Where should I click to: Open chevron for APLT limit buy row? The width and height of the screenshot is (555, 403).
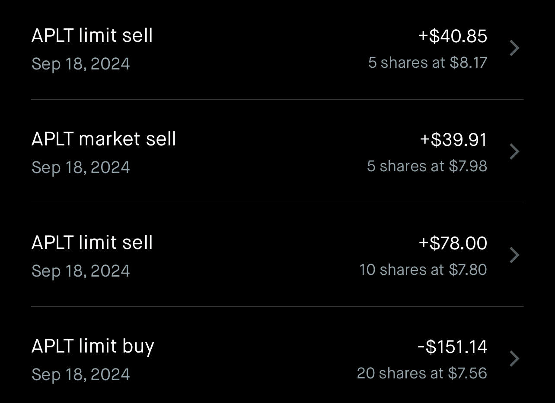point(514,359)
